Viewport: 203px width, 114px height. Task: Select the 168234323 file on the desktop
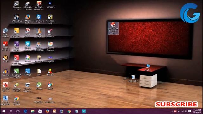point(50,5)
